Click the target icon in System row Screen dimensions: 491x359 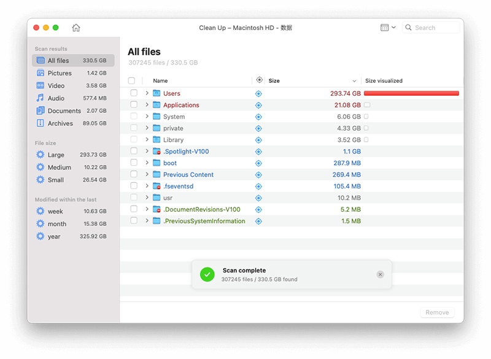(x=258, y=117)
